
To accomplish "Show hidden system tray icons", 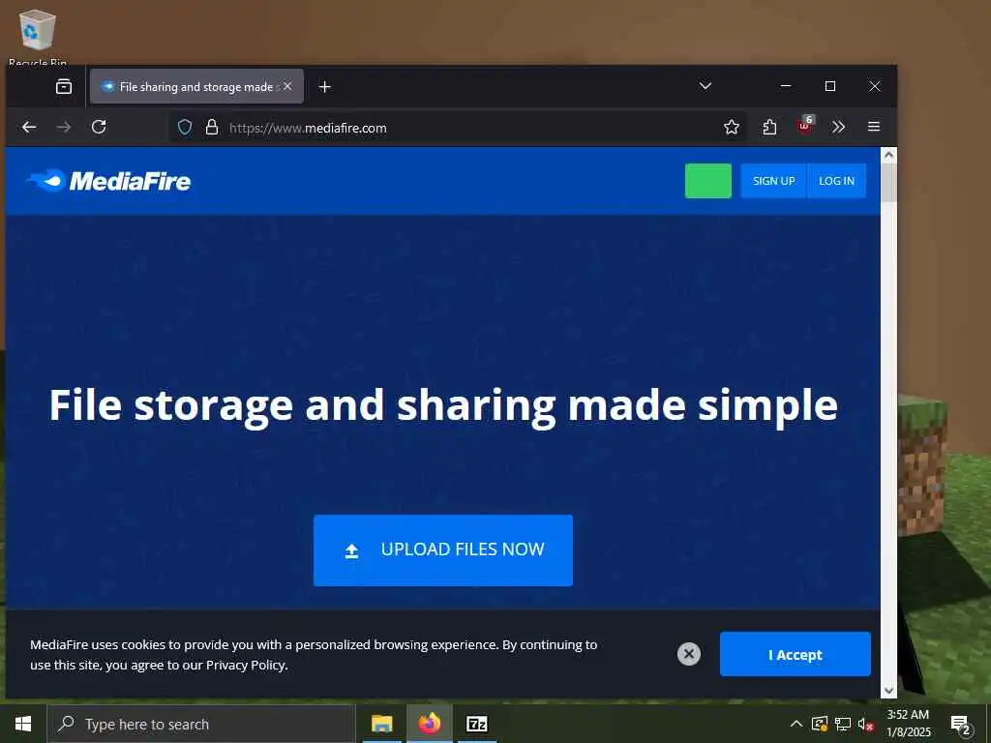I will [x=796, y=724].
